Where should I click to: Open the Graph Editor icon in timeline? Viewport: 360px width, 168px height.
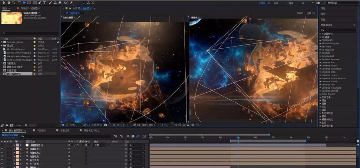[x=144, y=136]
